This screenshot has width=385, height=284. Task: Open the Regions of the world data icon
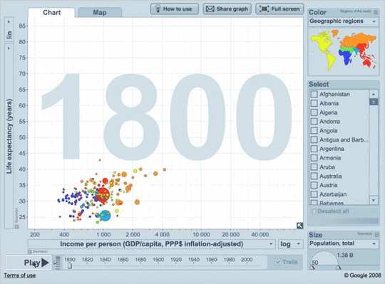tap(376, 11)
